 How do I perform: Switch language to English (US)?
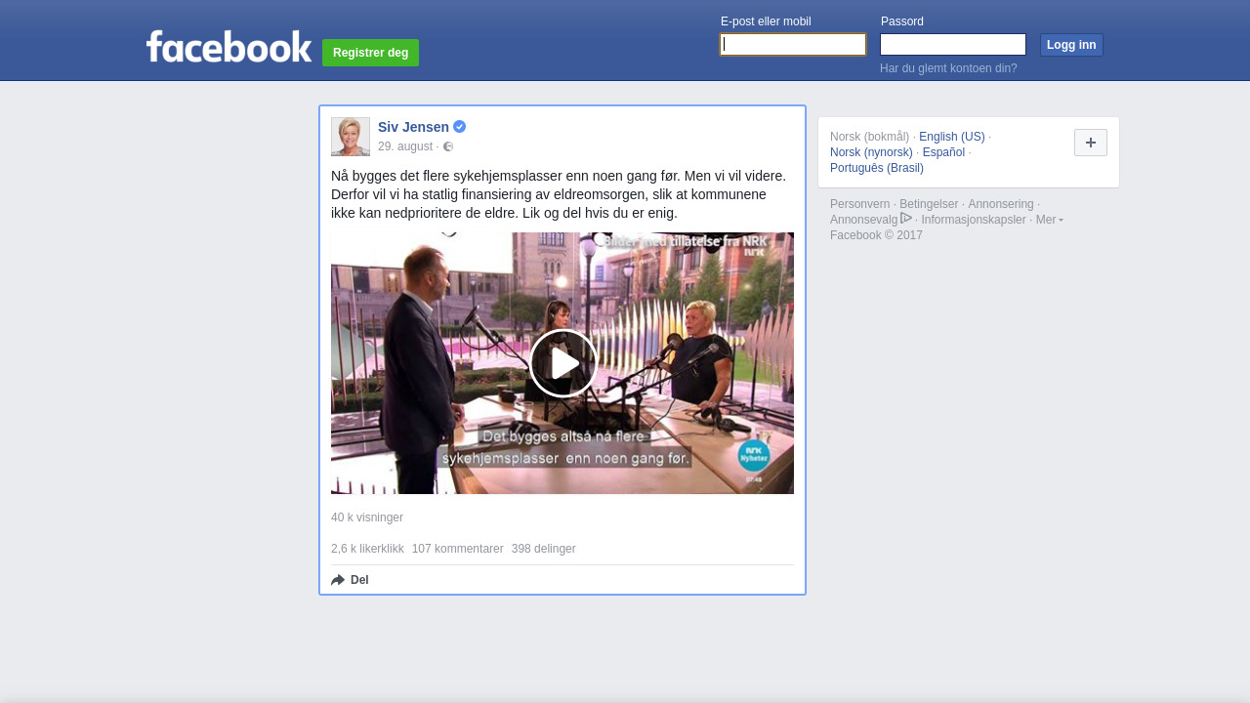click(952, 137)
